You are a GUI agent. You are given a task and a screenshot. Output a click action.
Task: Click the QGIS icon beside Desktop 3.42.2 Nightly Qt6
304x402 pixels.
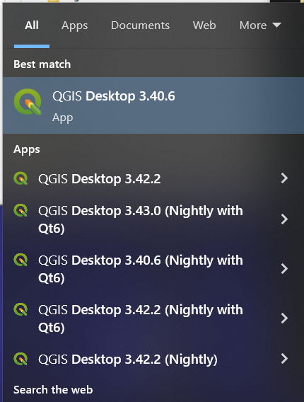(21, 309)
